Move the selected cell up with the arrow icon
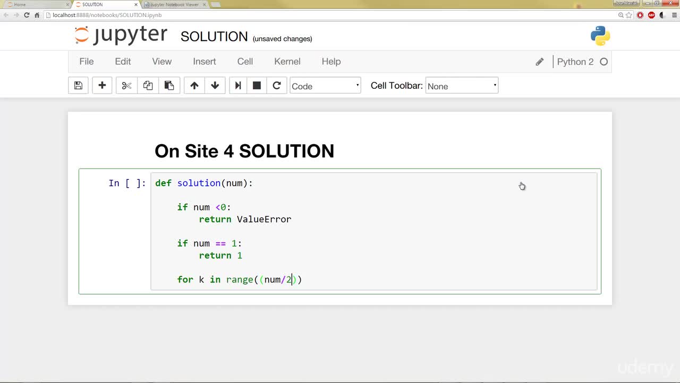Image resolution: width=680 pixels, height=383 pixels. click(194, 86)
